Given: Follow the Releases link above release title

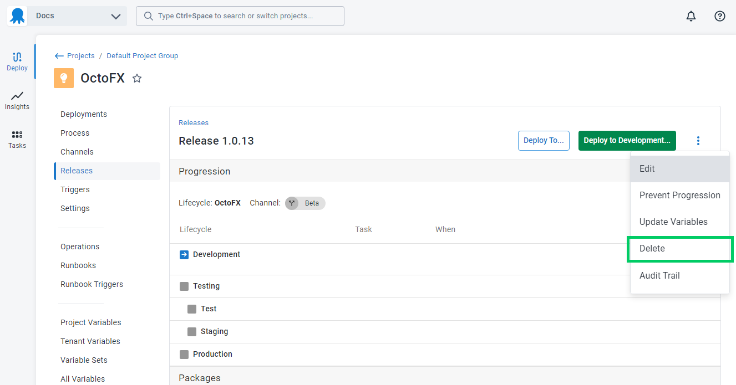Looking at the screenshot, I should [194, 123].
